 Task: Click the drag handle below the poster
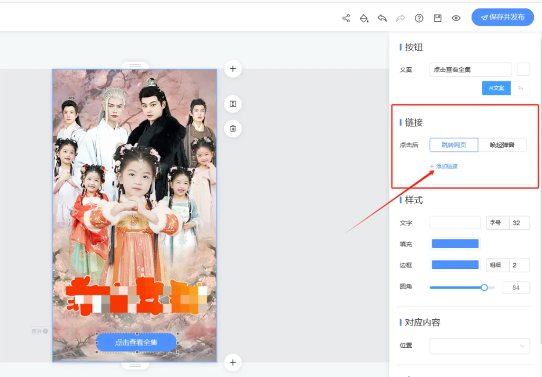pos(135,365)
